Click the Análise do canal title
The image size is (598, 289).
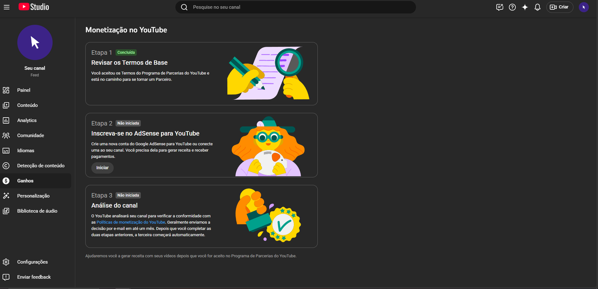pos(114,205)
